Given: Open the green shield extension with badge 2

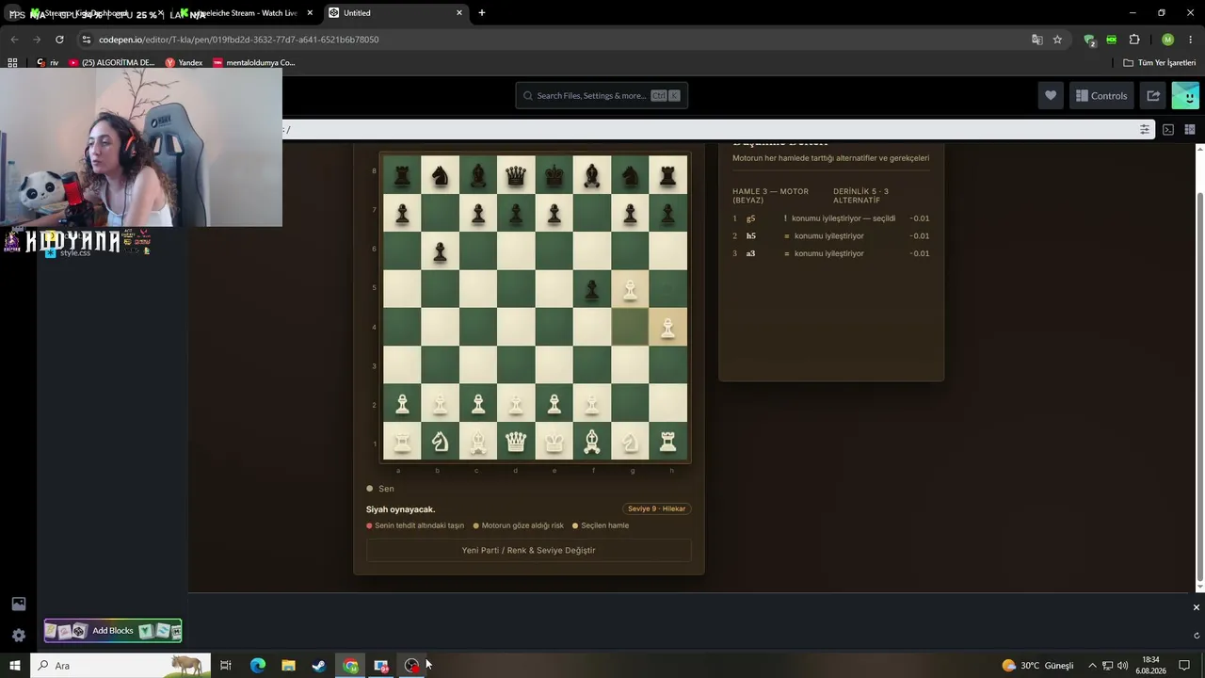Looking at the screenshot, I should (x=1090, y=40).
